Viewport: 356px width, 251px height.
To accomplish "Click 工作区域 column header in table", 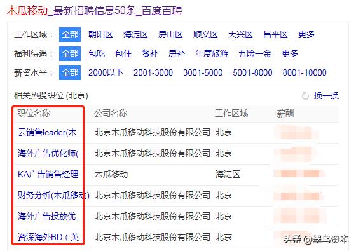I will click(231, 113).
